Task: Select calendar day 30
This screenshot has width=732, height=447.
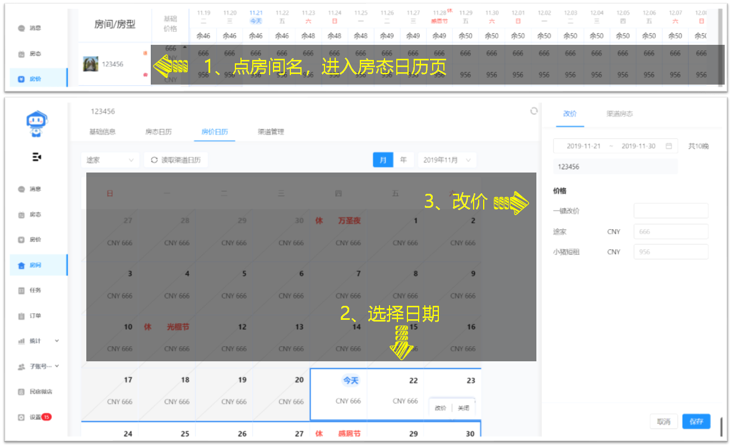Action: 453,430
